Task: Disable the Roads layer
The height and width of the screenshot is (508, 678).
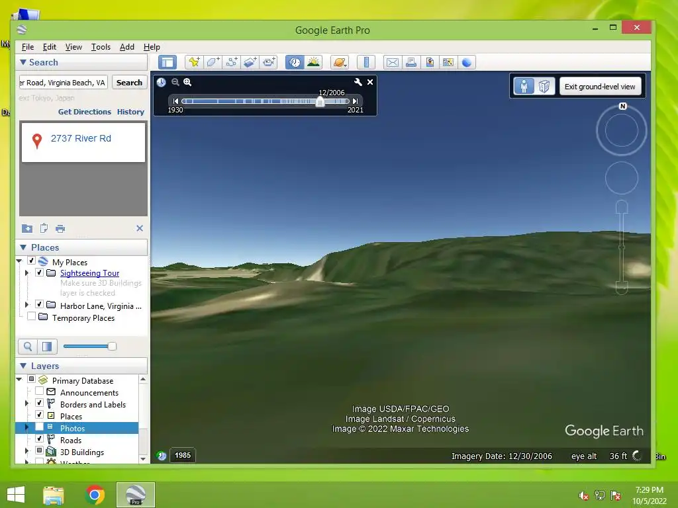Action: [39, 439]
